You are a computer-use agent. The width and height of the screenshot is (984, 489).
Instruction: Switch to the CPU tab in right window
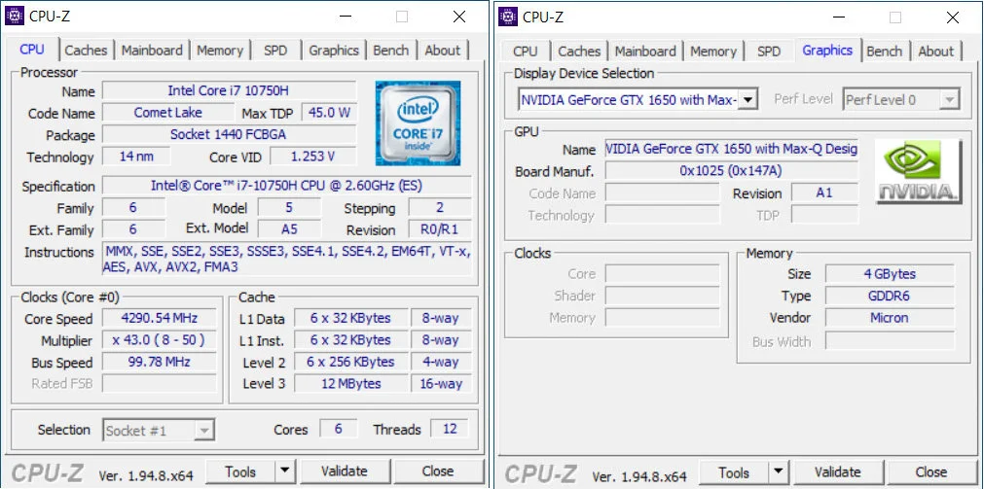(526, 52)
